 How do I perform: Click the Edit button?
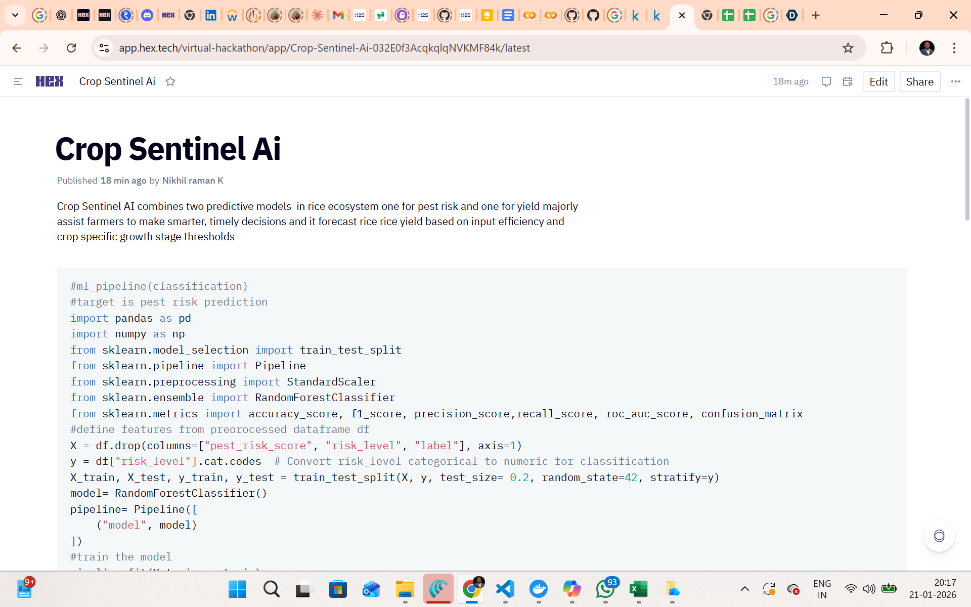pos(878,81)
